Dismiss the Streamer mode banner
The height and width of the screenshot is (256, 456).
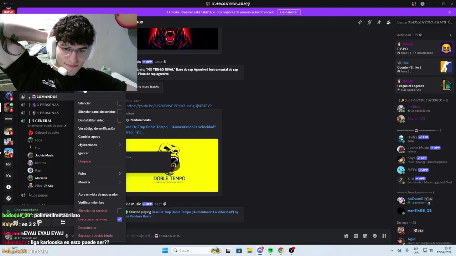click(x=450, y=12)
